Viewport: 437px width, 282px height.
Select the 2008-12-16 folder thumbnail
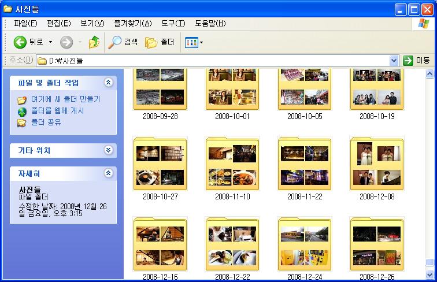click(x=160, y=244)
